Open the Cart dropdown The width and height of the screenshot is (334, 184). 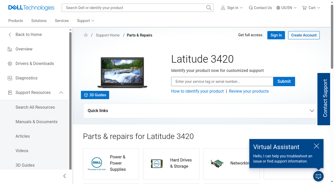click(311, 8)
